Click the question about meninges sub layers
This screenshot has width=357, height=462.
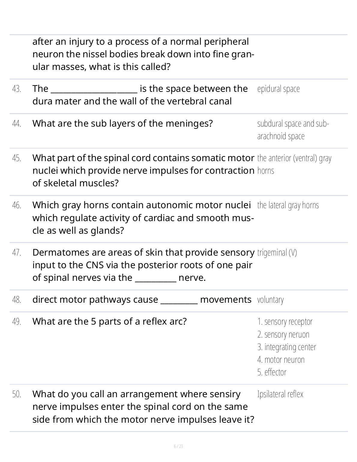pos(122,123)
